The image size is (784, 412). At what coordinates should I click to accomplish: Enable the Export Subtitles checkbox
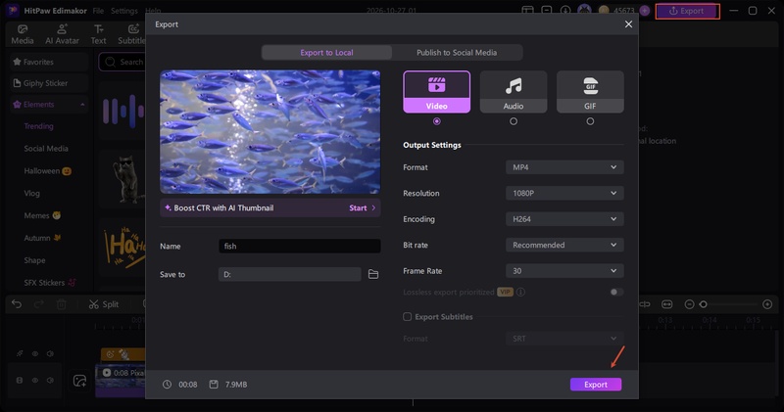click(x=408, y=317)
